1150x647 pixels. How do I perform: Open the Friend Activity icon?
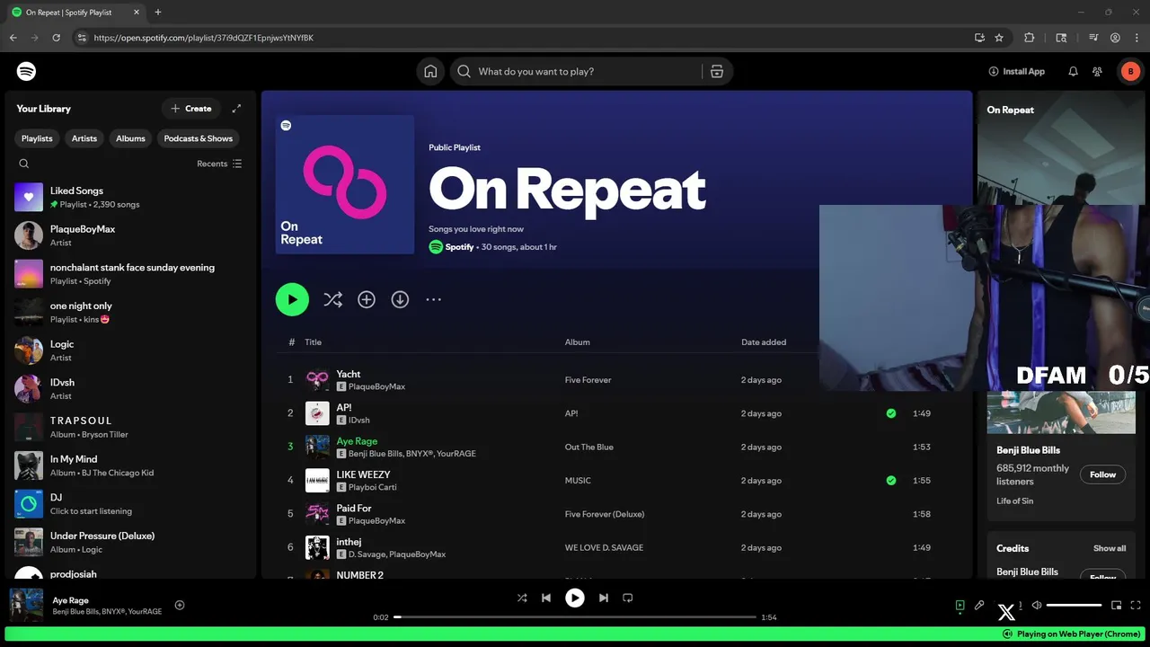click(x=1097, y=71)
